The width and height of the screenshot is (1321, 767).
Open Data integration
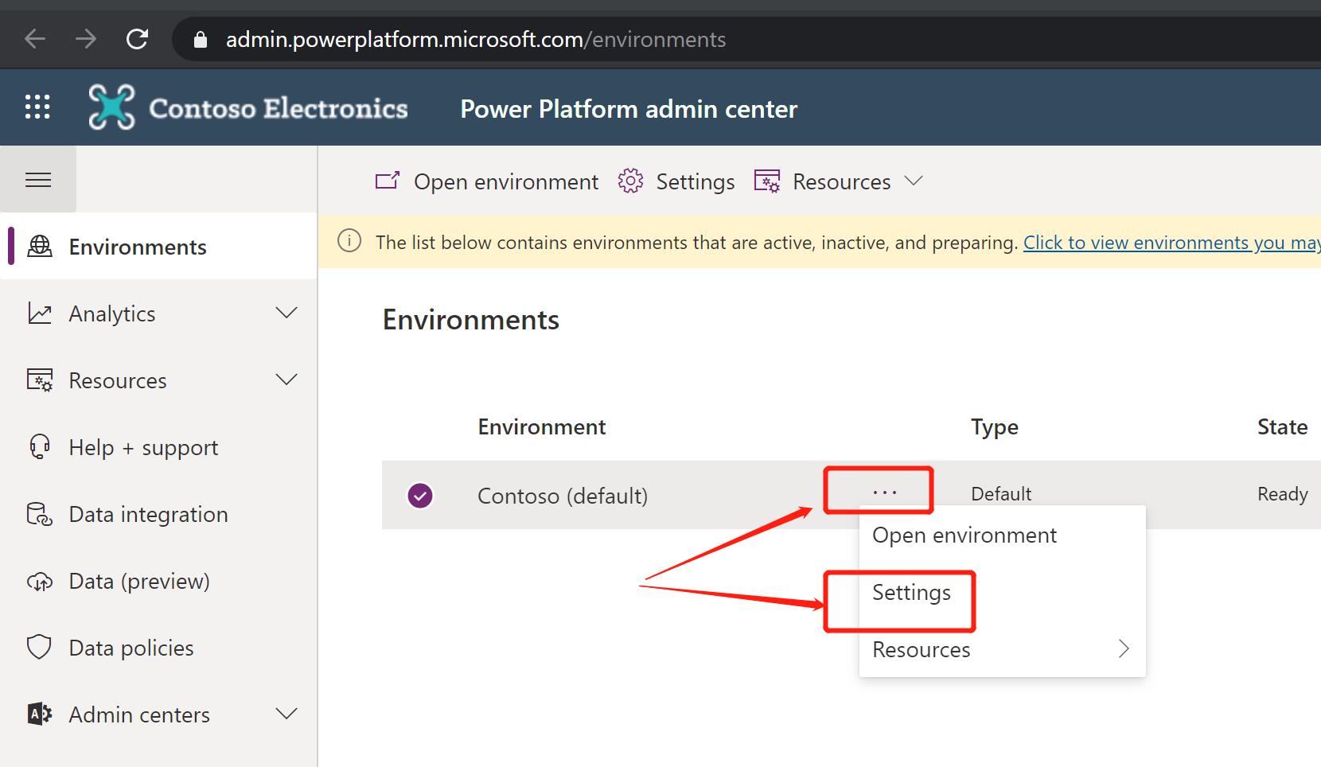tap(159, 514)
